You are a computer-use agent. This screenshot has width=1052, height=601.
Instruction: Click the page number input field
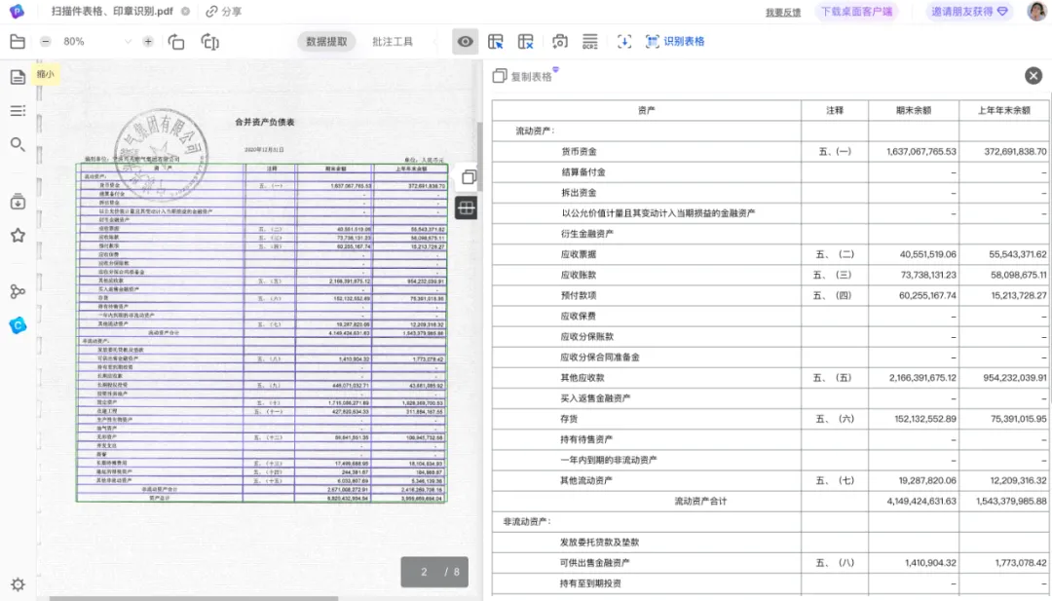[x=424, y=572]
